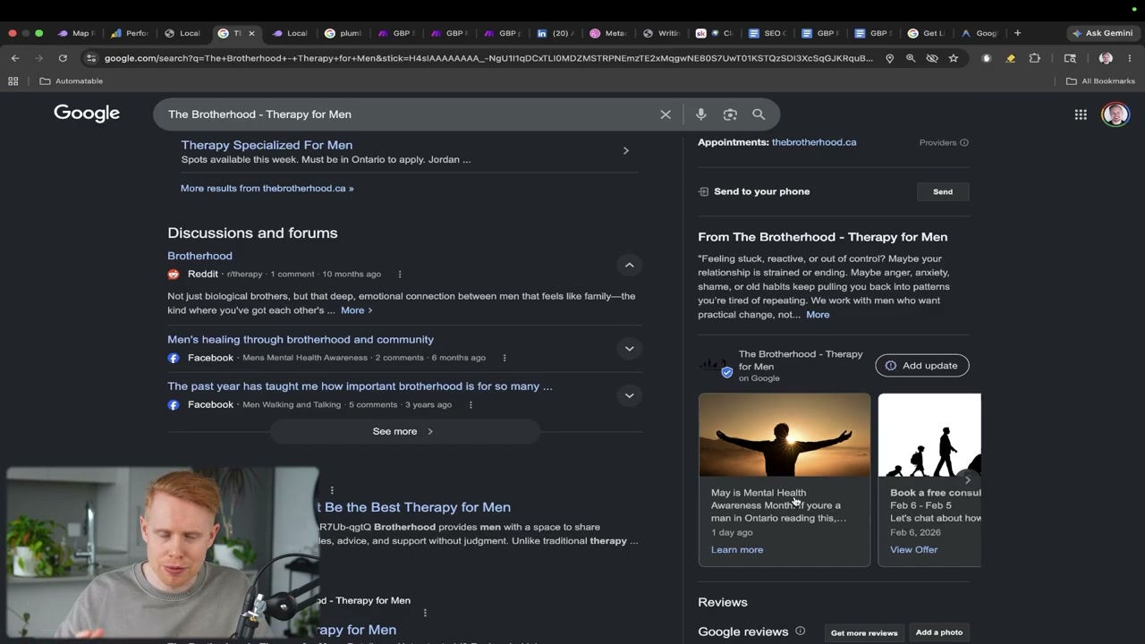This screenshot has width=1145, height=644.
Task: Start voice search with the microphone
Action: pos(701,114)
